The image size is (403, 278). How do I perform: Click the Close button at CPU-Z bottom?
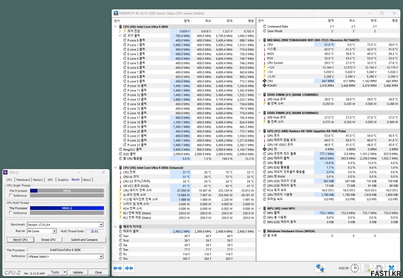point(98,272)
